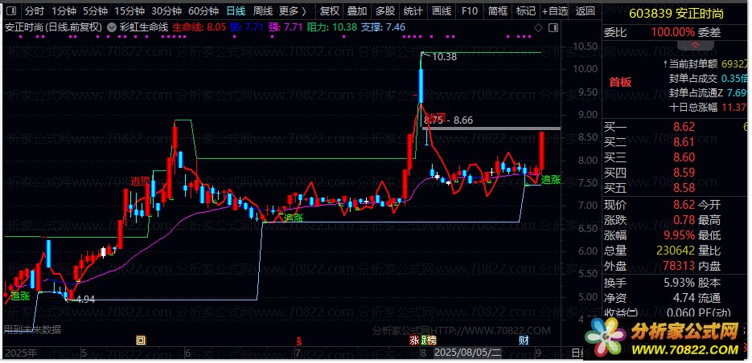
Task: Switch chart to 15分钟 period
Action: 129,11
